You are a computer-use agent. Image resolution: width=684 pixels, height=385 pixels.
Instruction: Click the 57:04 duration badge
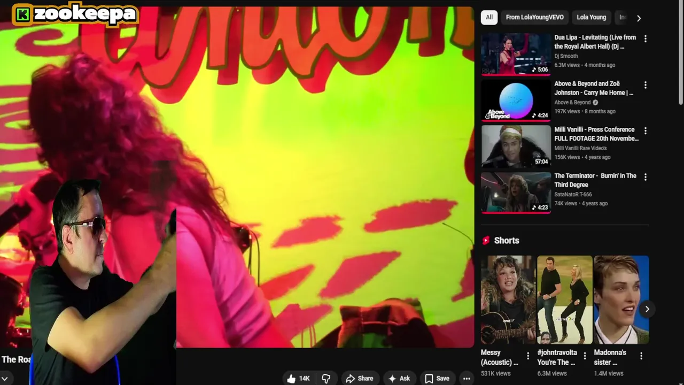(x=541, y=161)
